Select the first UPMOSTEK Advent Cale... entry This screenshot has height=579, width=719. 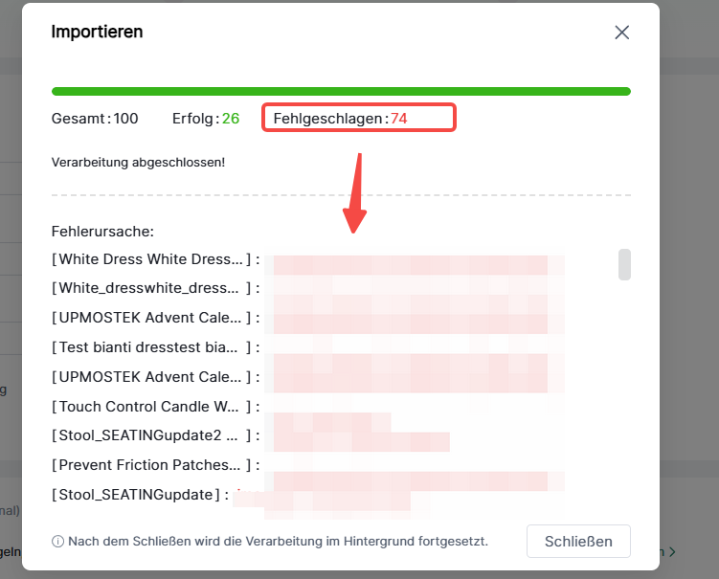click(x=156, y=317)
